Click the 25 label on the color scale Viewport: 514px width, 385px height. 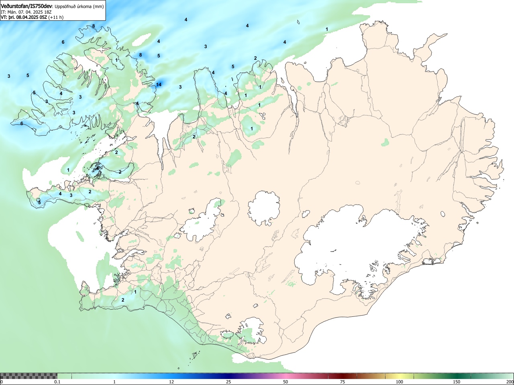[x=228, y=382]
